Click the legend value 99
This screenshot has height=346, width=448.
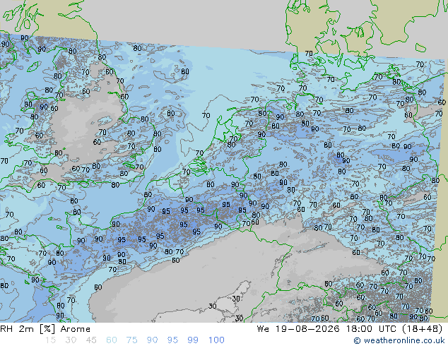pos(193,340)
